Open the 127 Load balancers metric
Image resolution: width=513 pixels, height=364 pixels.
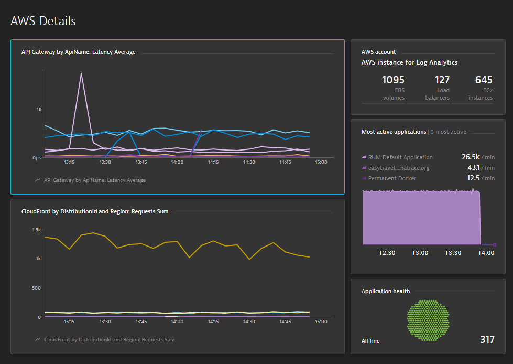click(x=428, y=89)
